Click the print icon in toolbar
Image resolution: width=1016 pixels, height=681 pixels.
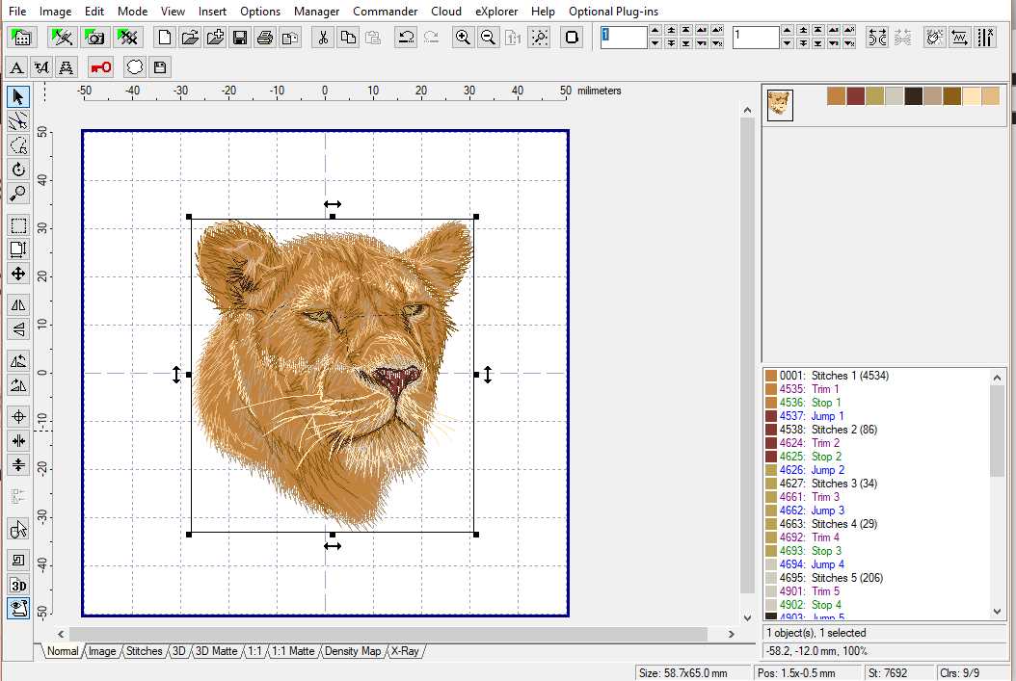pos(264,38)
